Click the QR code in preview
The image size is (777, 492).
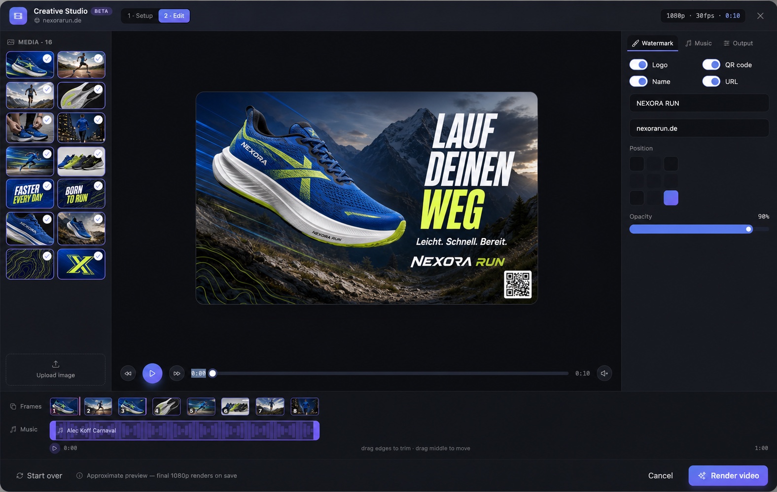[518, 284]
